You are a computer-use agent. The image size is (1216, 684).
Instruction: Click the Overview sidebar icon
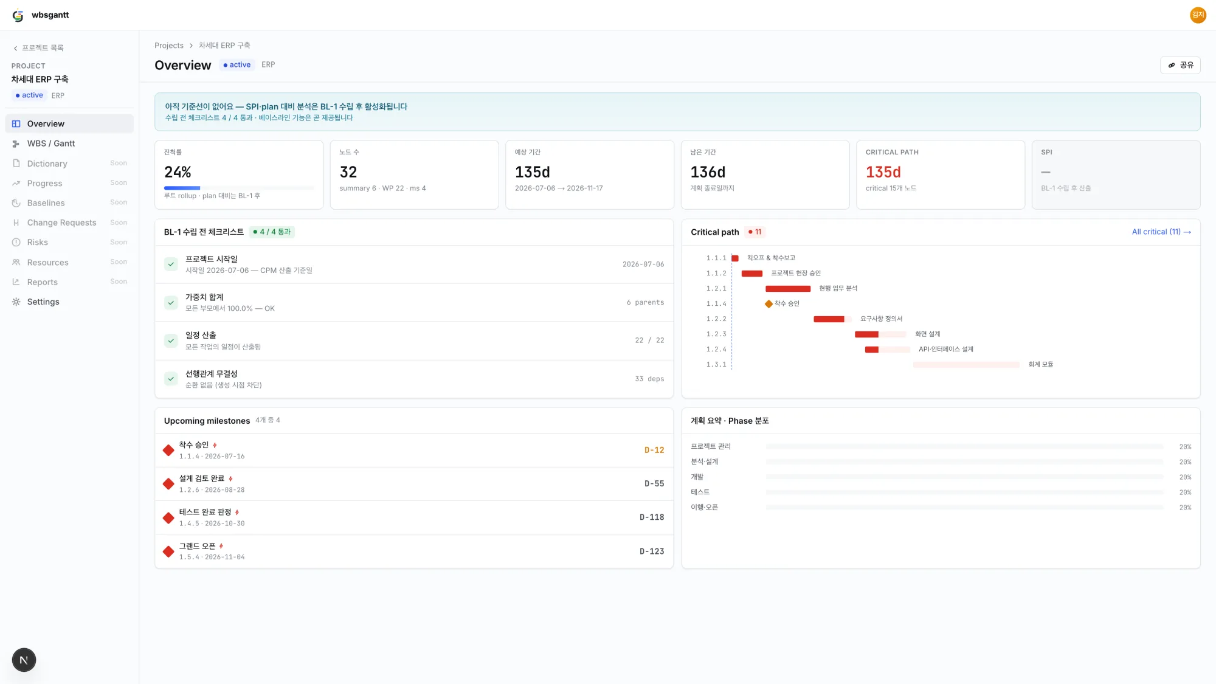[16, 124]
